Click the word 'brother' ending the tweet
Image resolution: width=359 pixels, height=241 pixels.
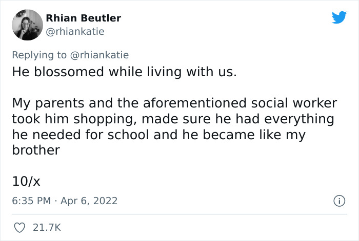click(36, 151)
